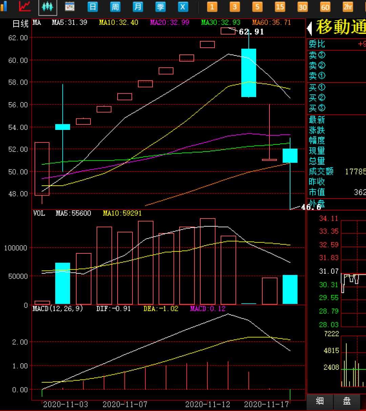This screenshot has width=366, height=411.
Task: Open the calendar icon in toolbar
Action: coord(70,6)
